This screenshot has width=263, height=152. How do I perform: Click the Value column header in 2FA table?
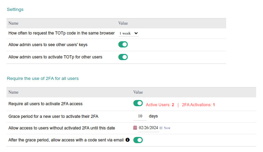[138, 92]
